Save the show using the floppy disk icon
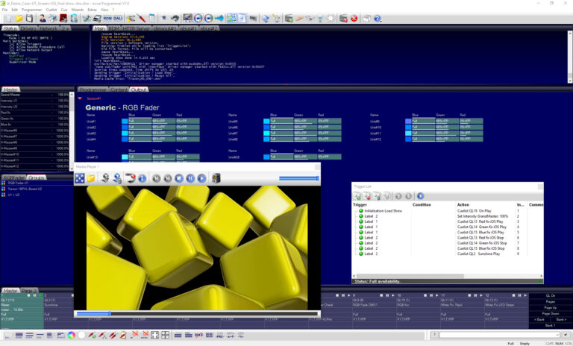Image resolution: width=573 pixels, height=346 pixels. (29, 18)
